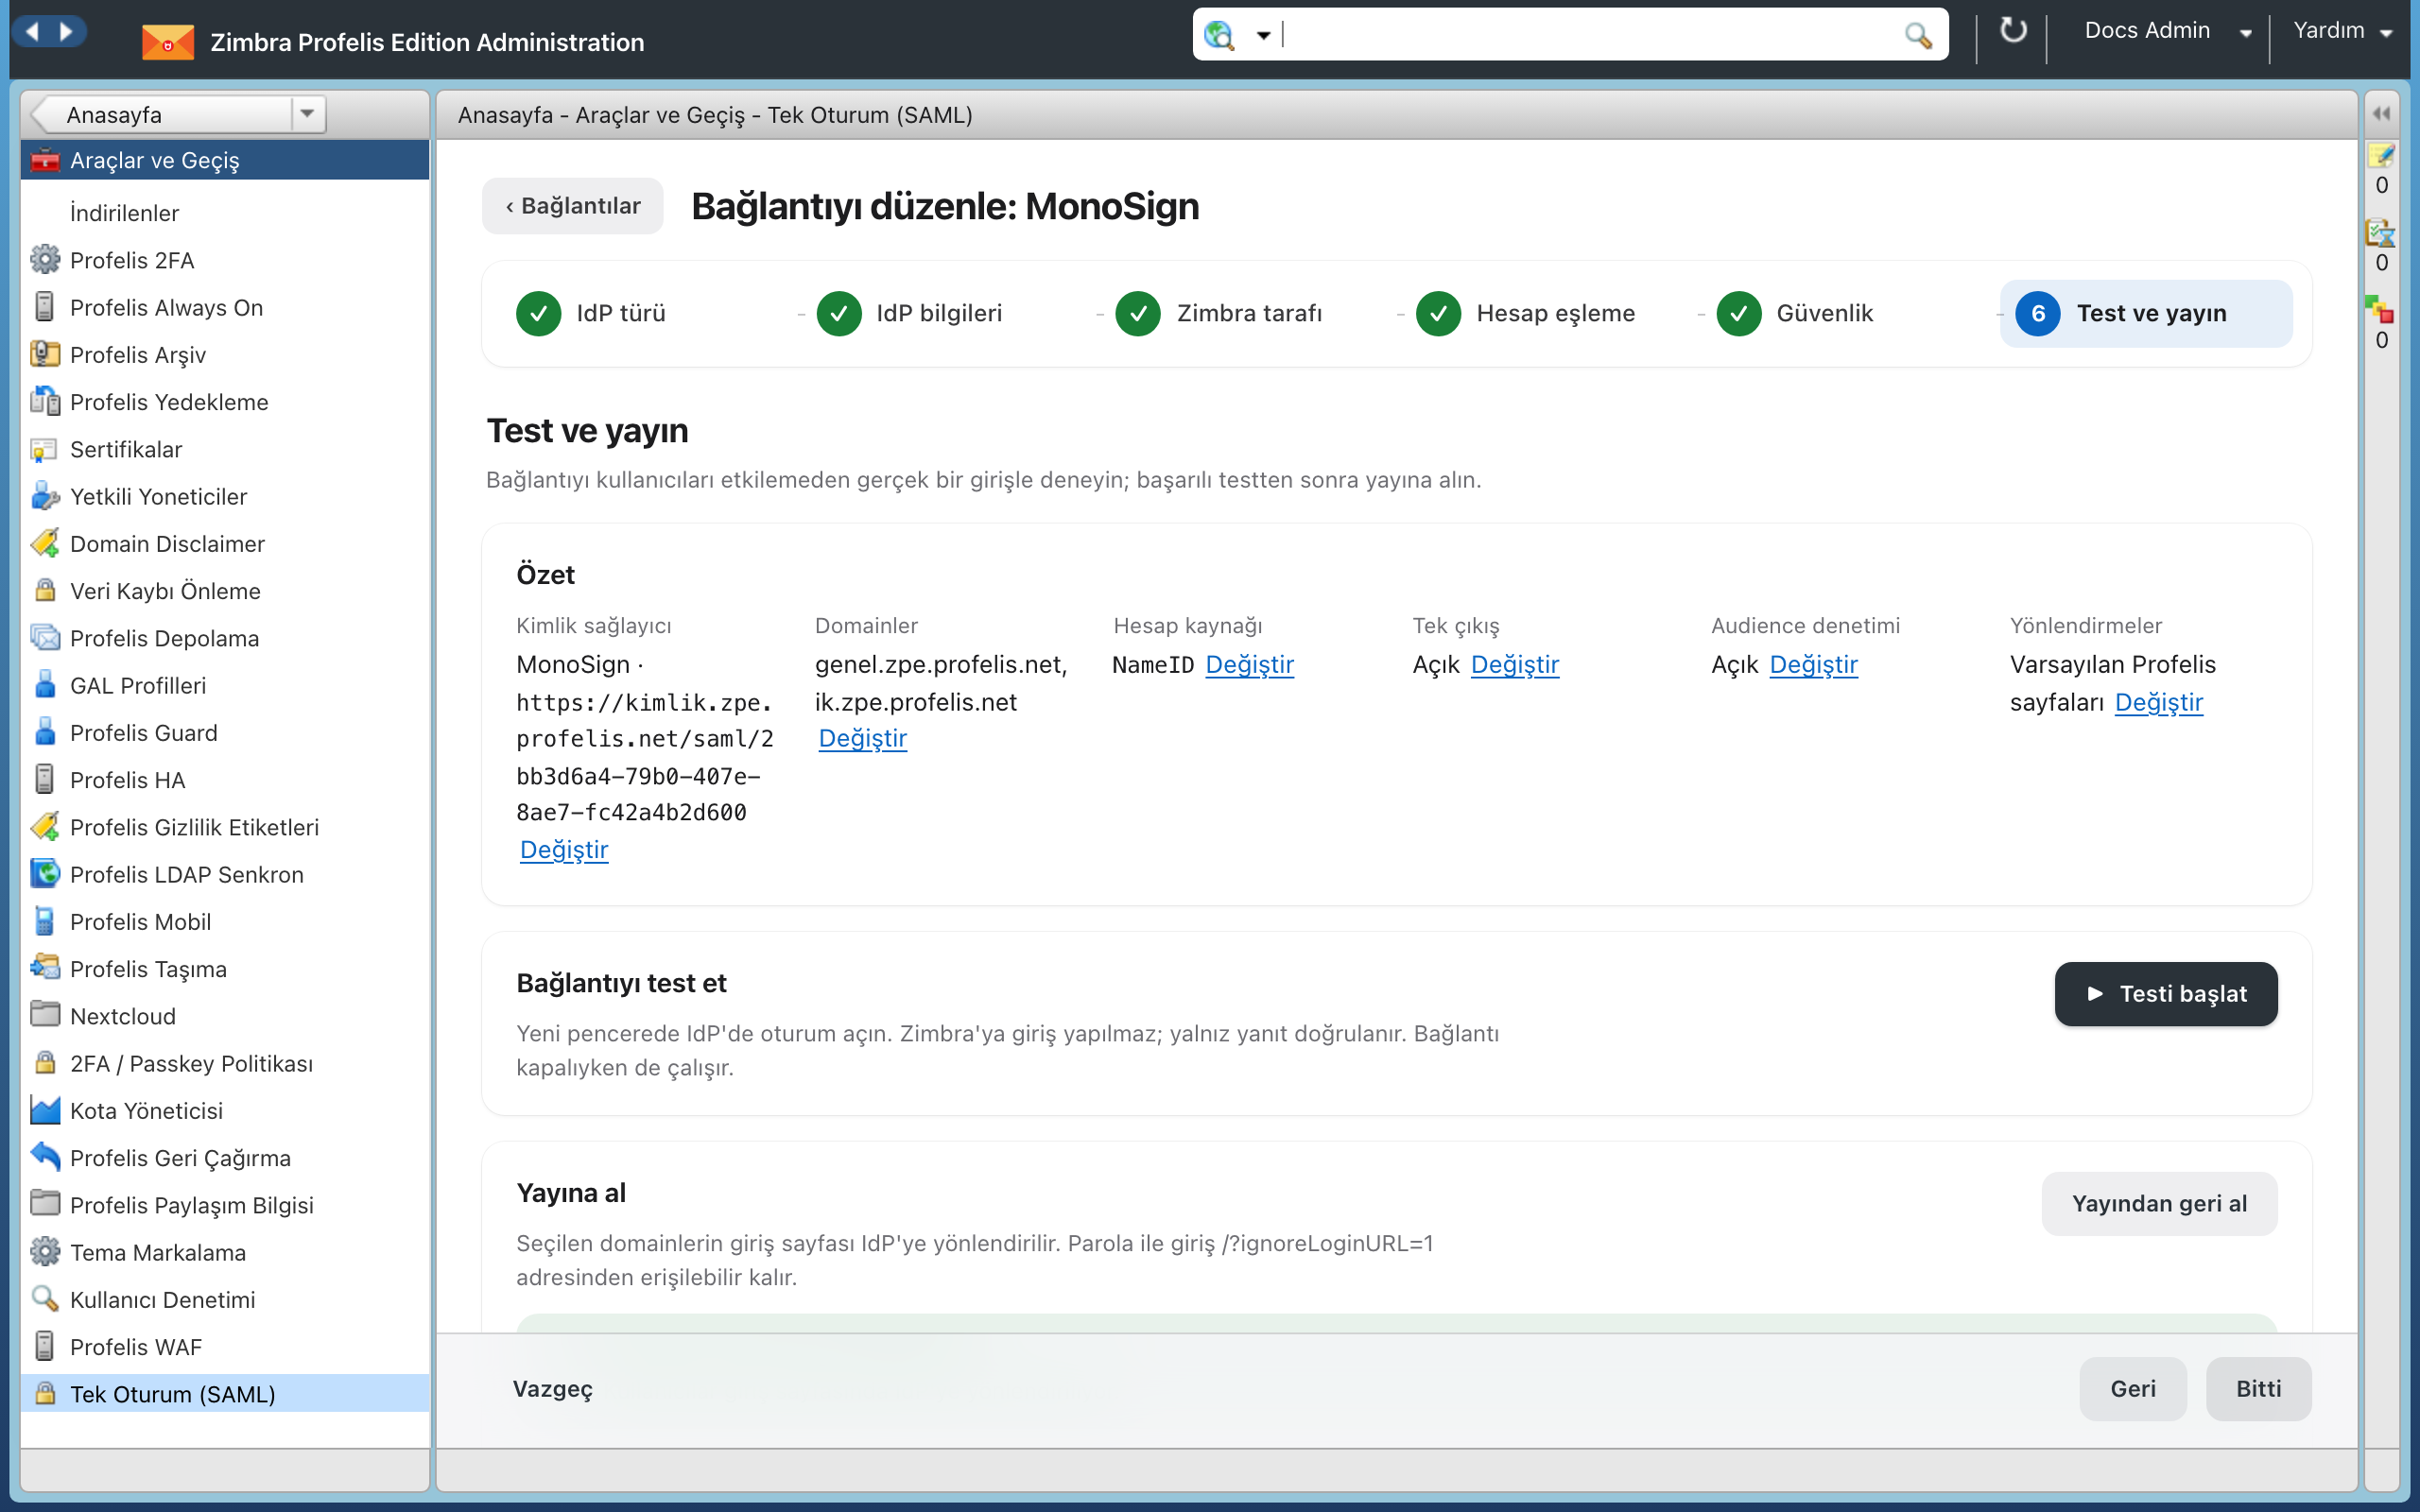Click Vazgeç to cancel editing

click(552, 1388)
